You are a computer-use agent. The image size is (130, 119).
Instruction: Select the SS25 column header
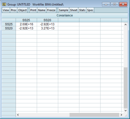point(26,20)
